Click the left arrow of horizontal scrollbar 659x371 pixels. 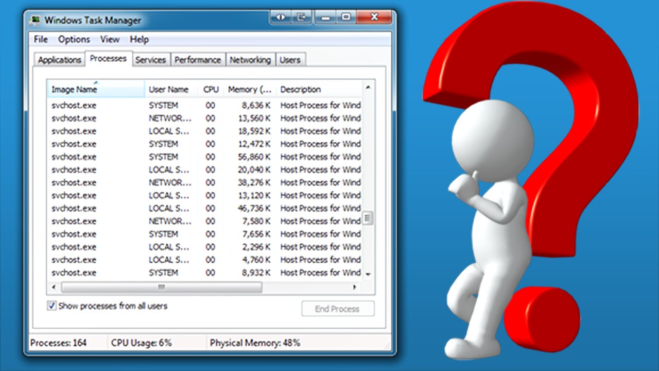[x=53, y=287]
